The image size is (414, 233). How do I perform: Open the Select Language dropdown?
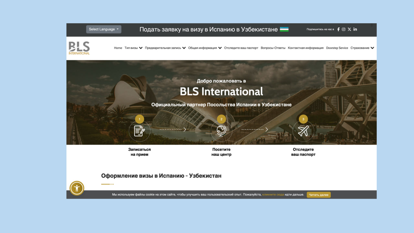103,29
